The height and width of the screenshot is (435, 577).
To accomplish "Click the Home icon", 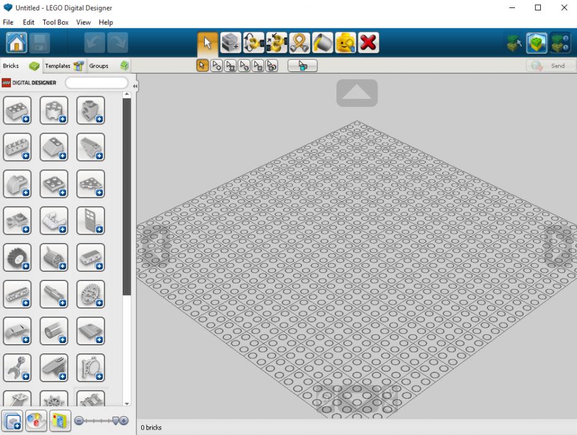I will (x=17, y=42).
